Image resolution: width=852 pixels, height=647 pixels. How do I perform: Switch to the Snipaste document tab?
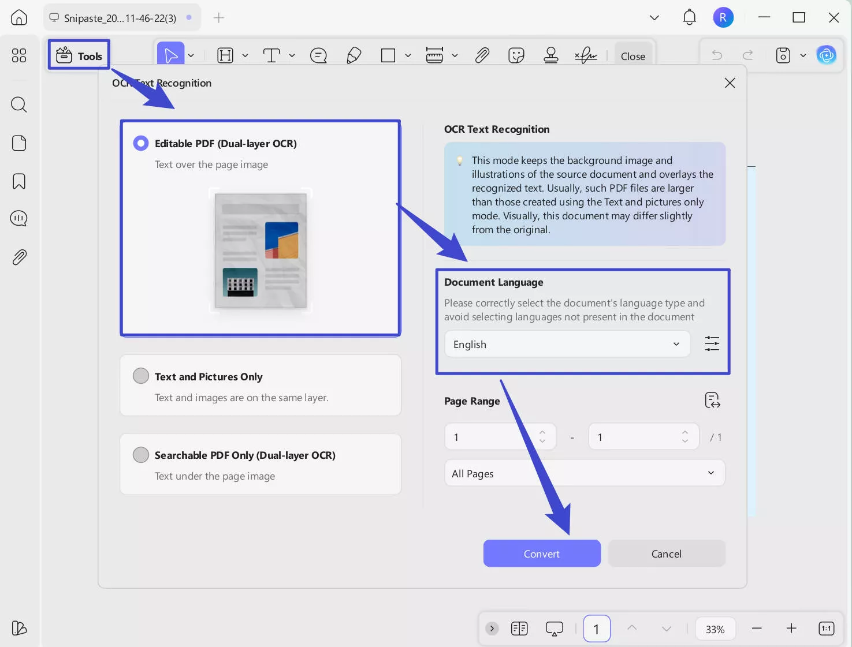coord(120,18)
